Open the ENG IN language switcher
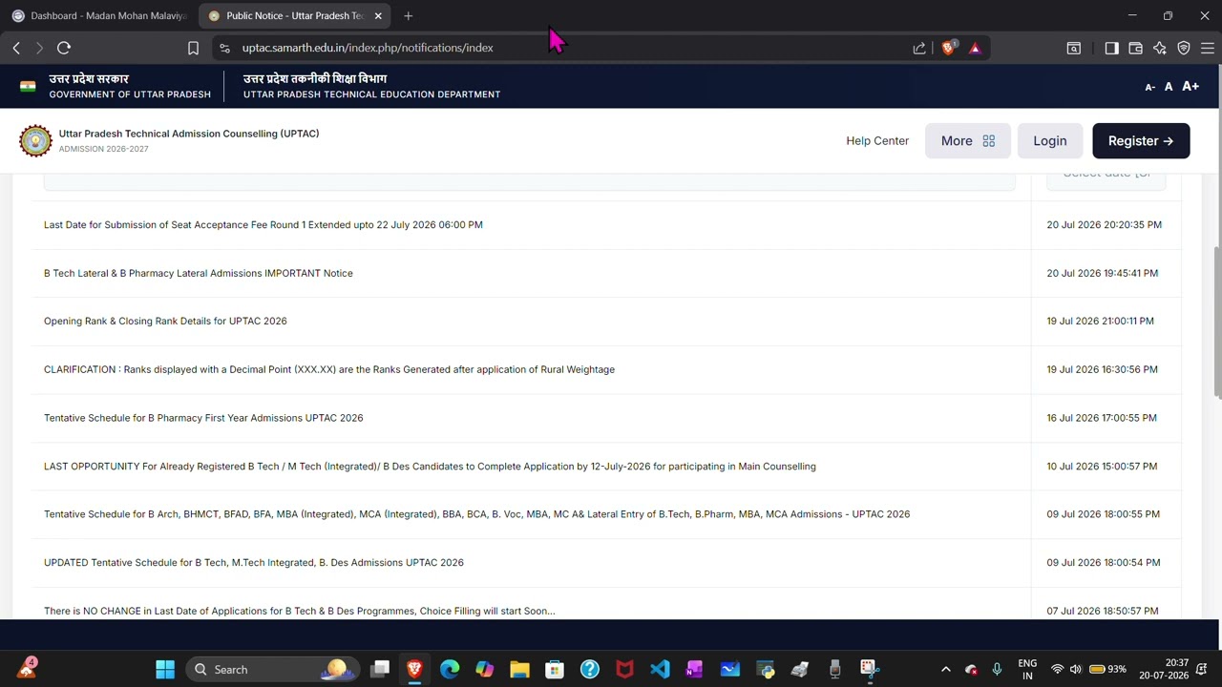This screenshot has width=1222, height=687. point(1027,669)
